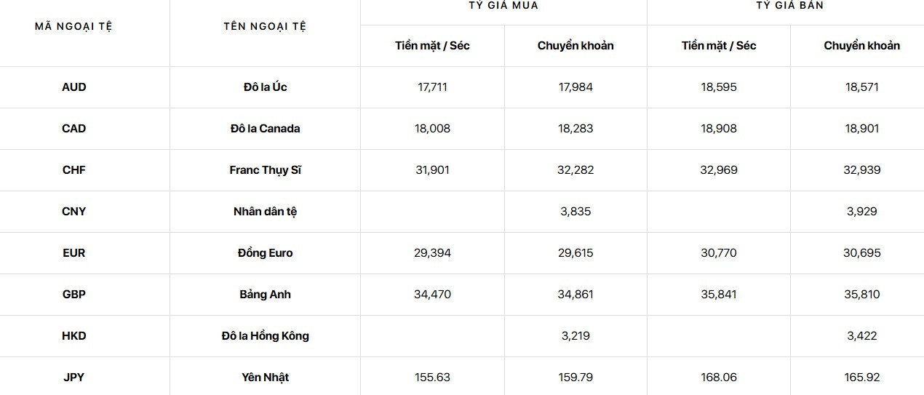The height and width of the screenshot is (395, 924).
Task: Click the Tỷ giá bán header
Action: [789, 6]
